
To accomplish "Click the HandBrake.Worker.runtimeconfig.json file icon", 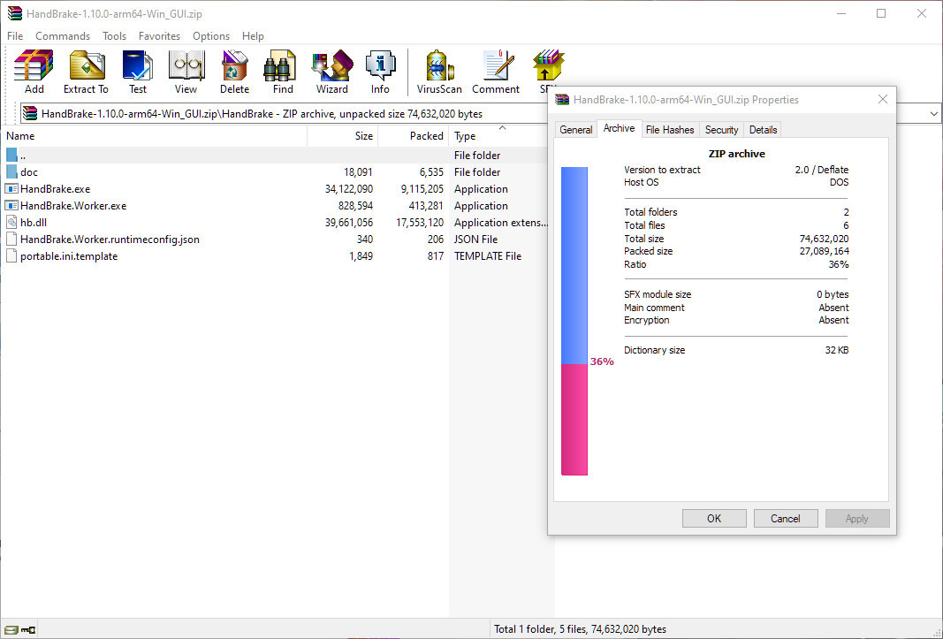I will (11, 240).
